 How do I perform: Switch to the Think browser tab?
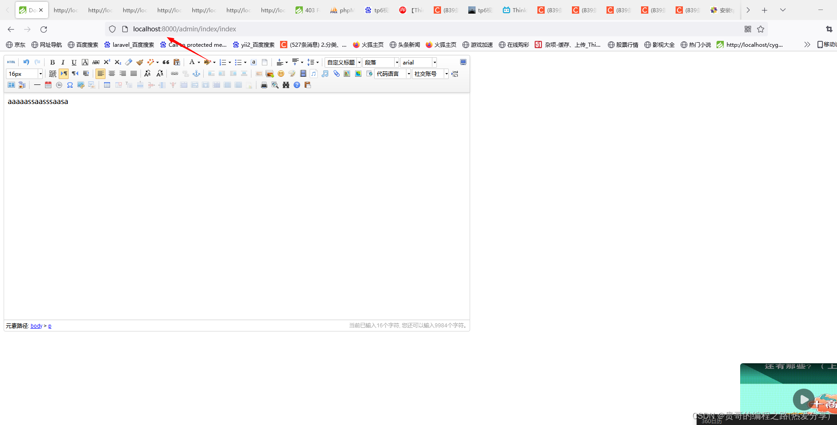click(x=515, y=10)
